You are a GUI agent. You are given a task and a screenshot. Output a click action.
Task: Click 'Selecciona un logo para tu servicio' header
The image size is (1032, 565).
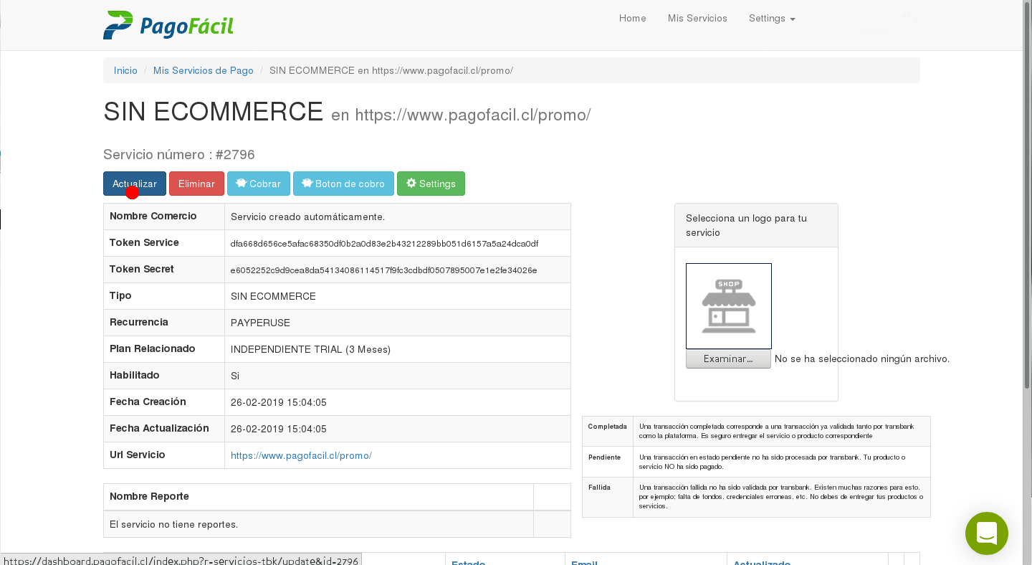(756, 225)
